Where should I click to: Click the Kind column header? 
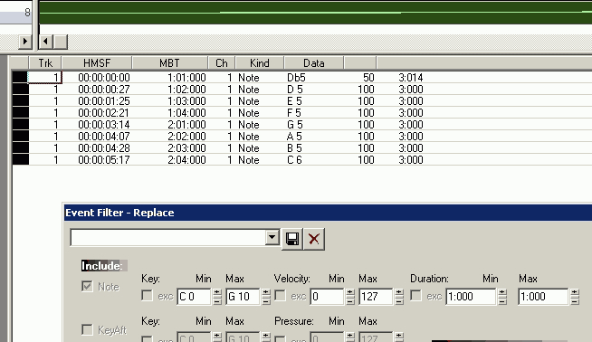(260, 63)
